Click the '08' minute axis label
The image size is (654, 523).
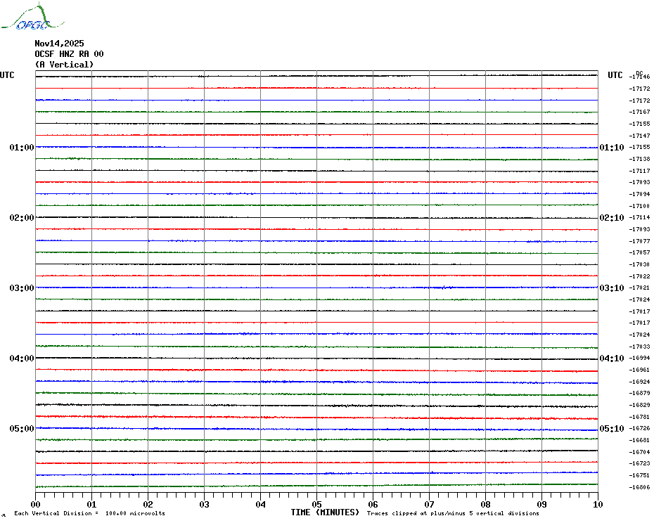pyautogui.click(x=485, y=504)
